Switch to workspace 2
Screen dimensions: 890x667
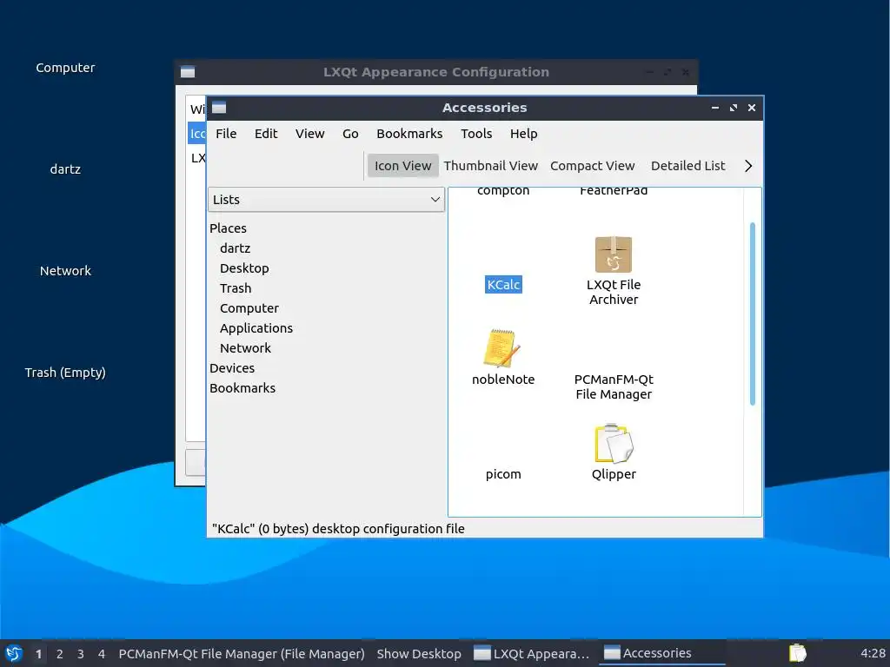pyautogui.click(x=60, y=653)
